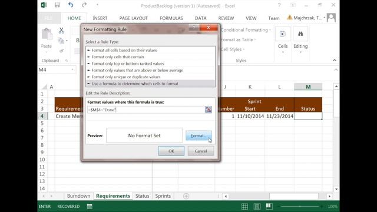Undo the last action
This screenshot has width=377, height=212.
tap(71, 5)
